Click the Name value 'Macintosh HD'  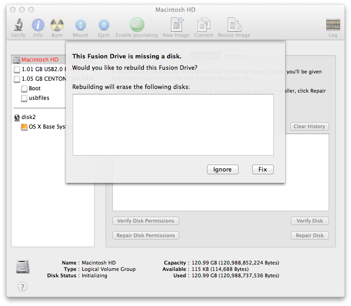[99, 263]
